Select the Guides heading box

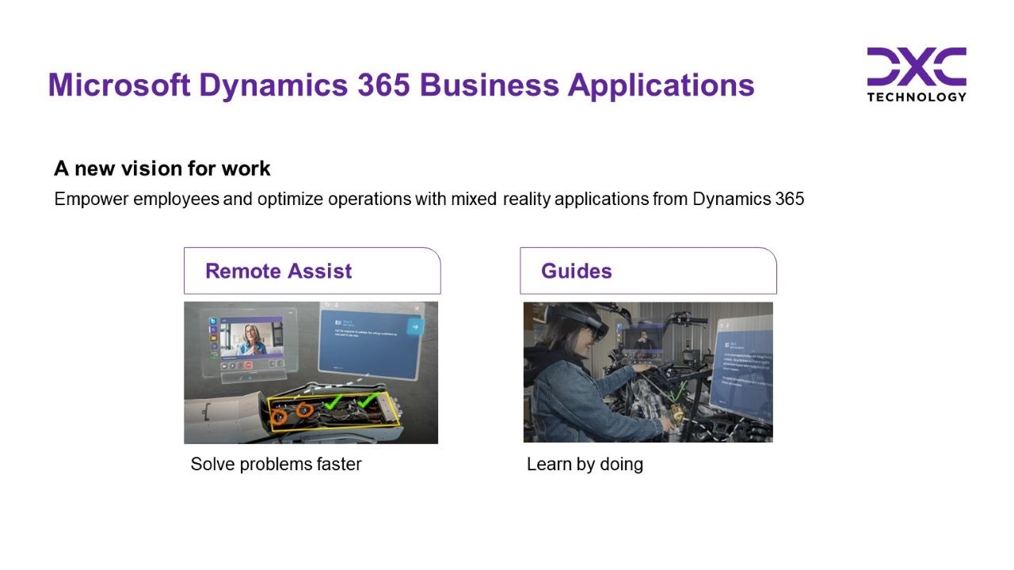(648, 271)
